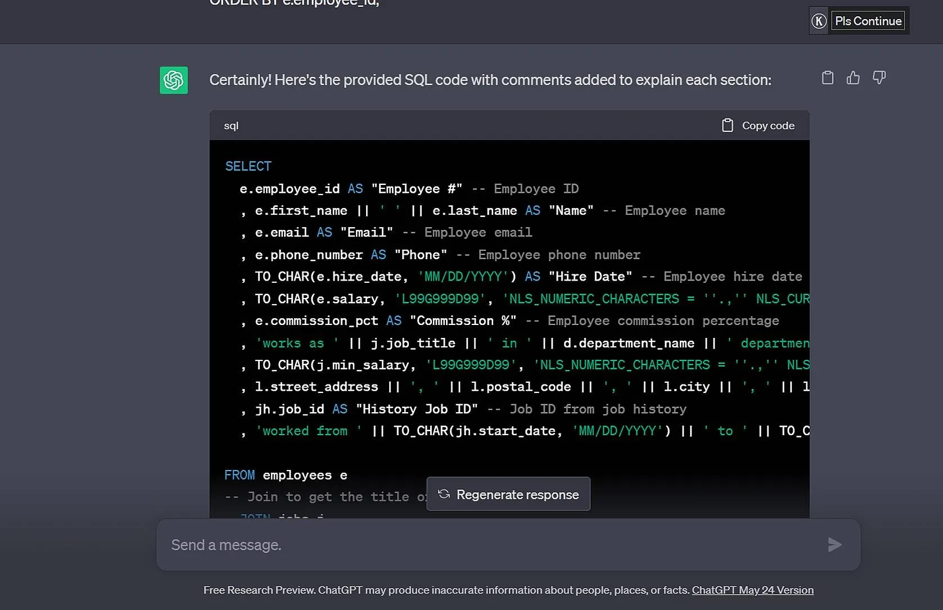This screenshot has height=610, width=943.
Task: Click the FROM keyword in the code block
Action: click(240, 475)
